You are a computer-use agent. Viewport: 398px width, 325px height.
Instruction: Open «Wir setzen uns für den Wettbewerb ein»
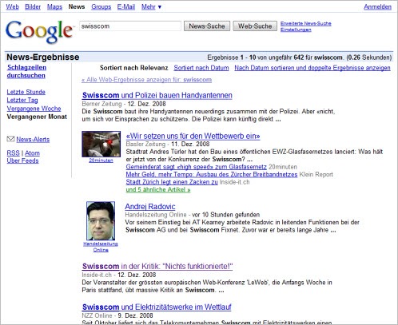tap(193, 136)
